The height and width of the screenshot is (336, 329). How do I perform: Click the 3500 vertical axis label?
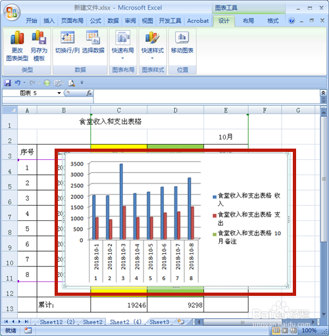(77, 164)
